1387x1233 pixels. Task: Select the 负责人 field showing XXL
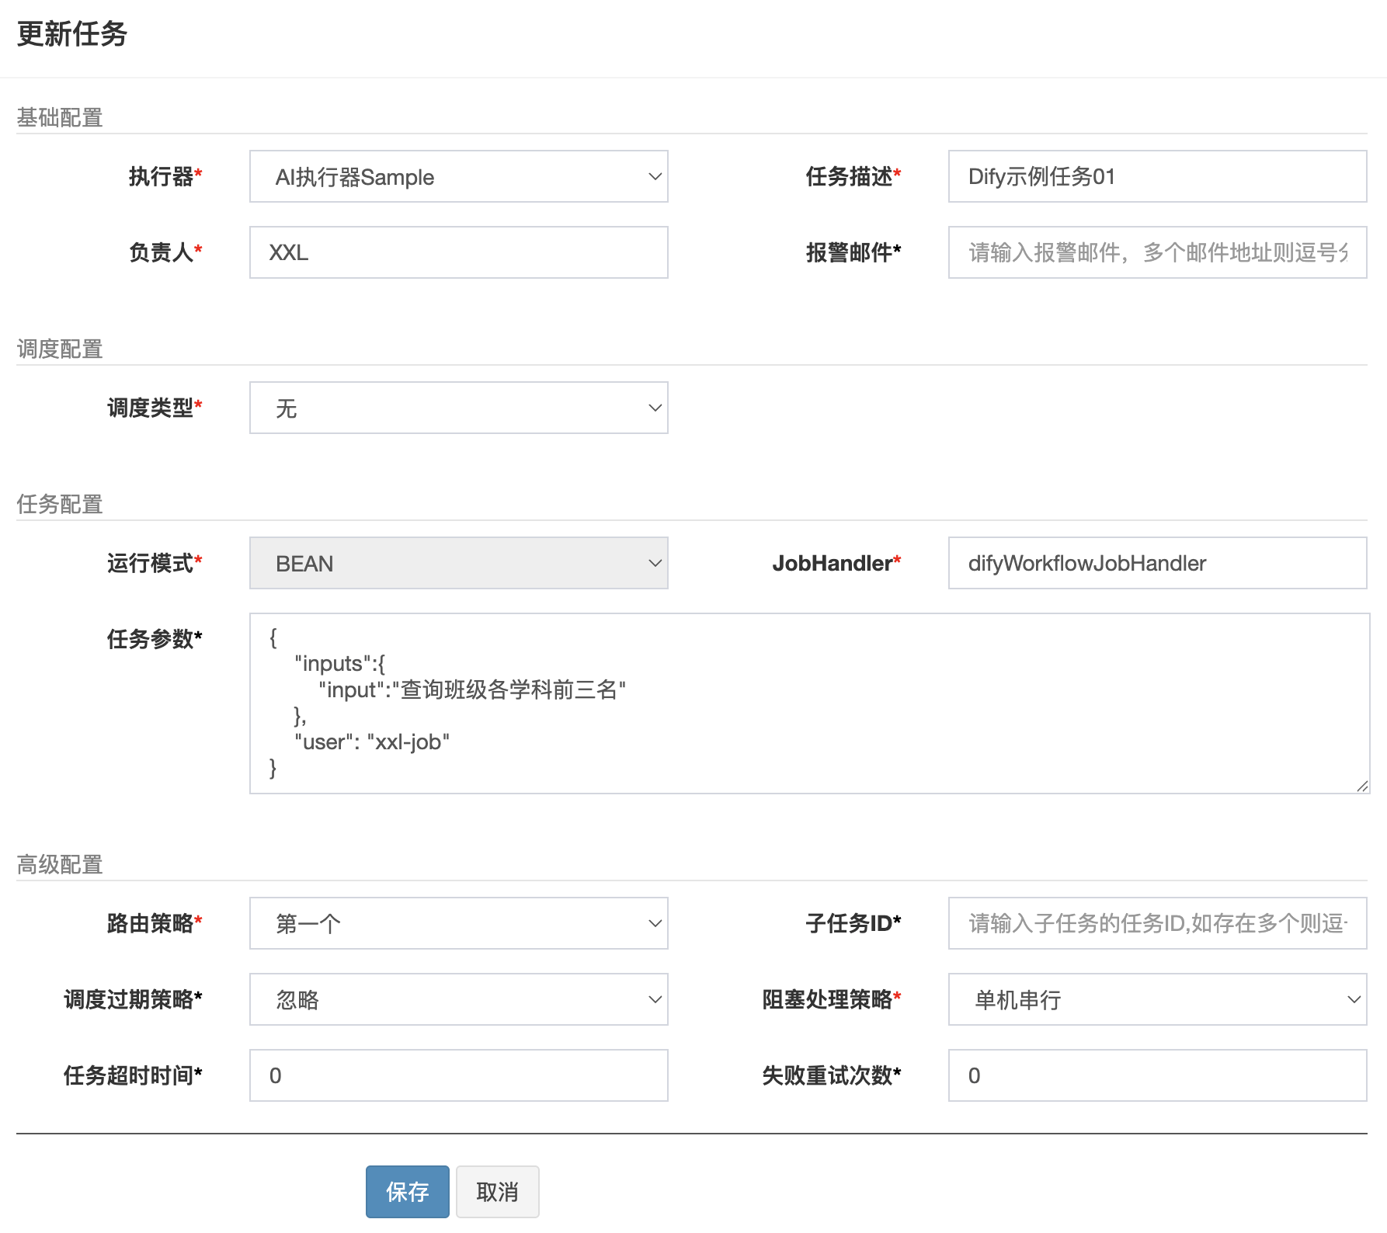click(457, 252)
